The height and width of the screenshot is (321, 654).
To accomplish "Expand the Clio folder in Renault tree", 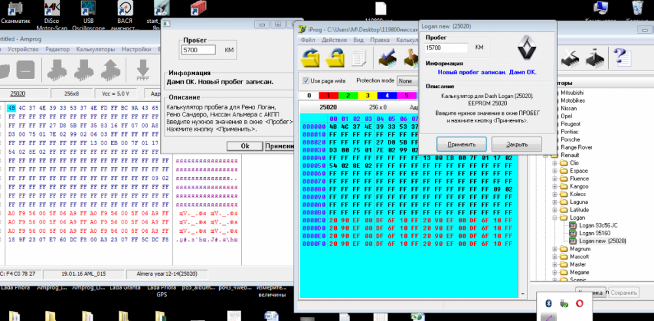I will coord(555,163).
